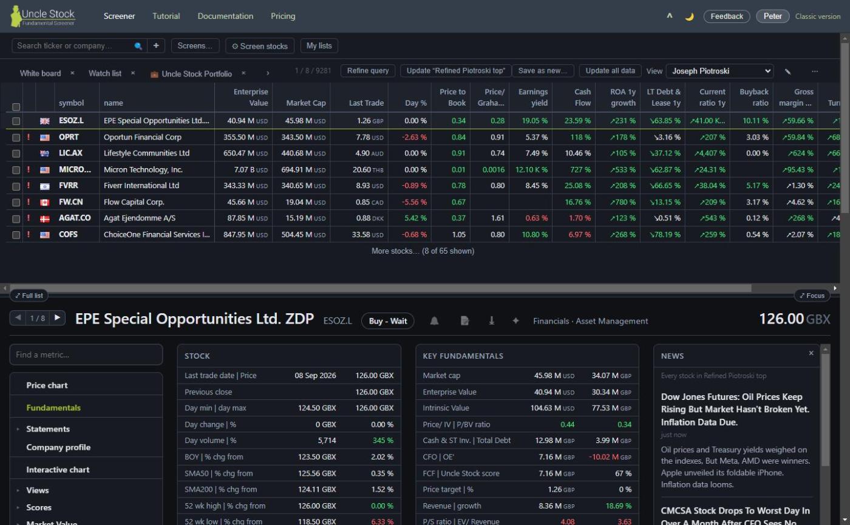This screenshot has width=850, height=525.
Task: Check the FVRR row checkbox
Action: click(16, 186)
